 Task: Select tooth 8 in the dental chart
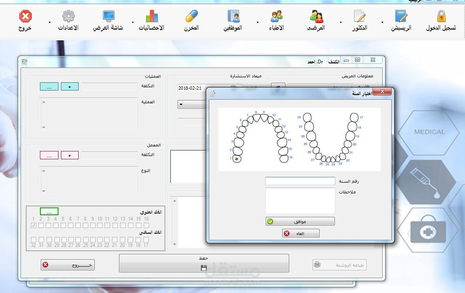coord(256,118)
